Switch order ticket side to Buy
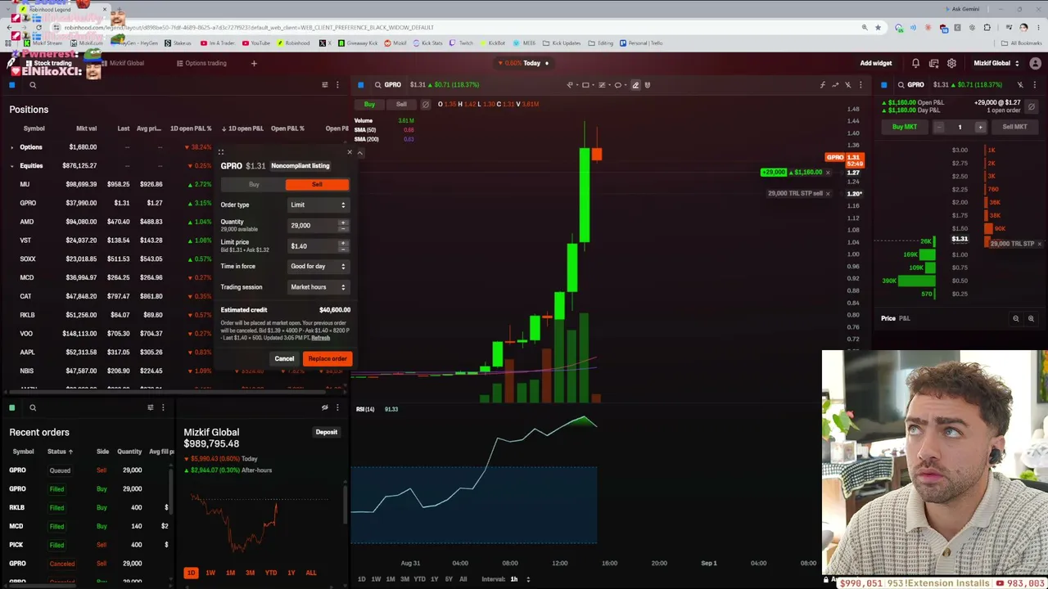The height and width of the screenshot is (589, 1048). point(254,185)
